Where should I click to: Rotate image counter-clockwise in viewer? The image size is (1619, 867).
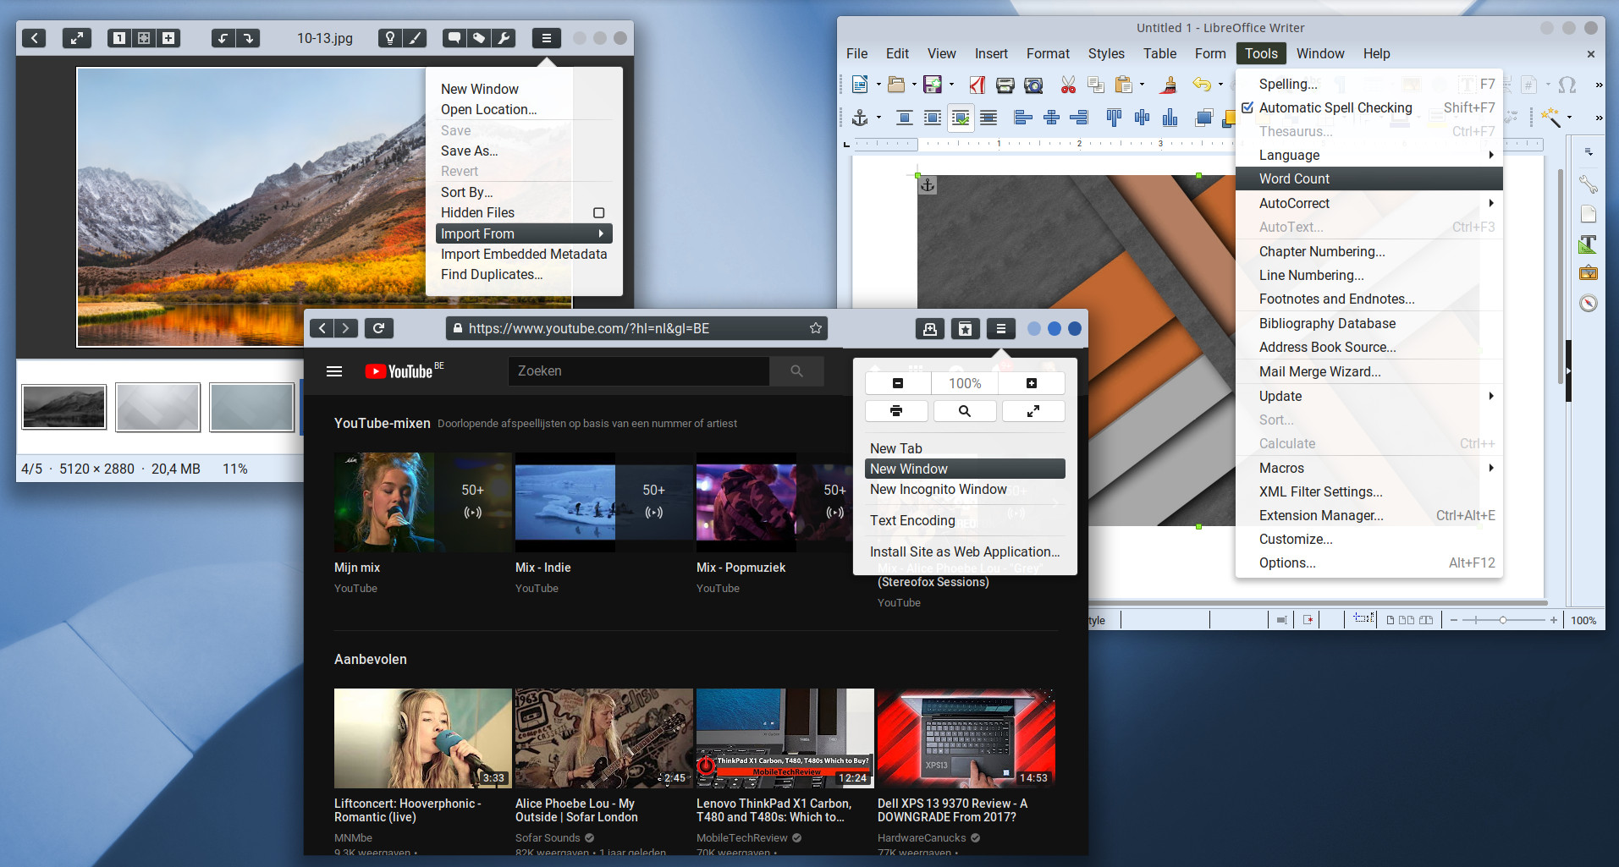coord(223,38)
